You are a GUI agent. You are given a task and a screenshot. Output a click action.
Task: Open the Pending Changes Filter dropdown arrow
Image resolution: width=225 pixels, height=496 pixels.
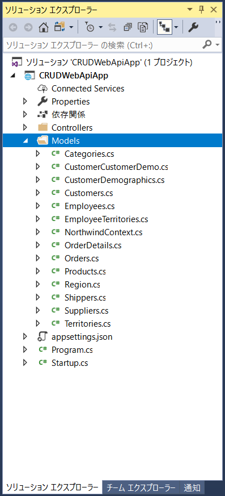pos(101,27)
